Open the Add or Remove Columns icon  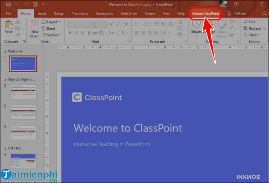[x=165, y=33]
